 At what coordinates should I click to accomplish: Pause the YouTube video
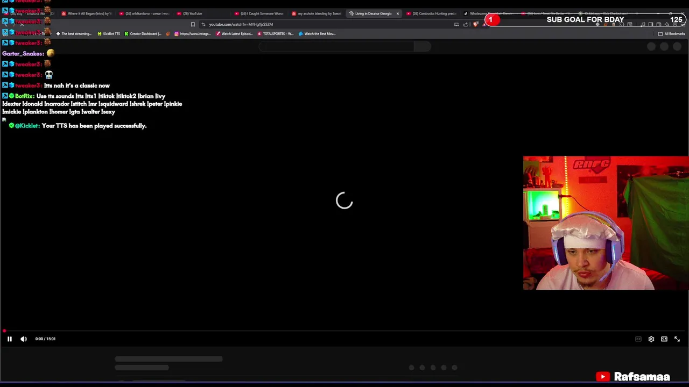coord(9,339)
